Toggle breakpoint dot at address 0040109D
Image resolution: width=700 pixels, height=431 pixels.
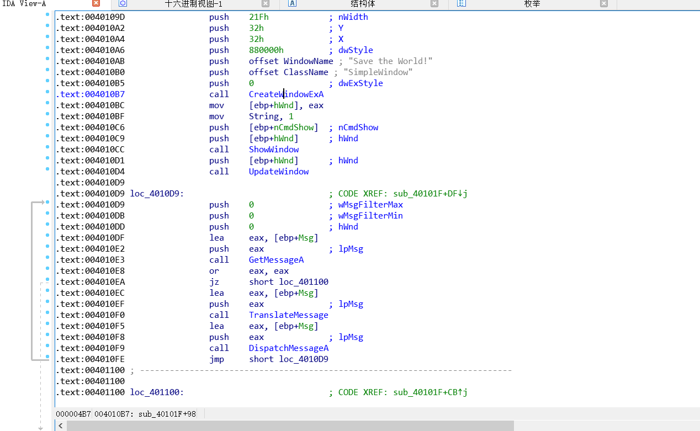point(47,14)
